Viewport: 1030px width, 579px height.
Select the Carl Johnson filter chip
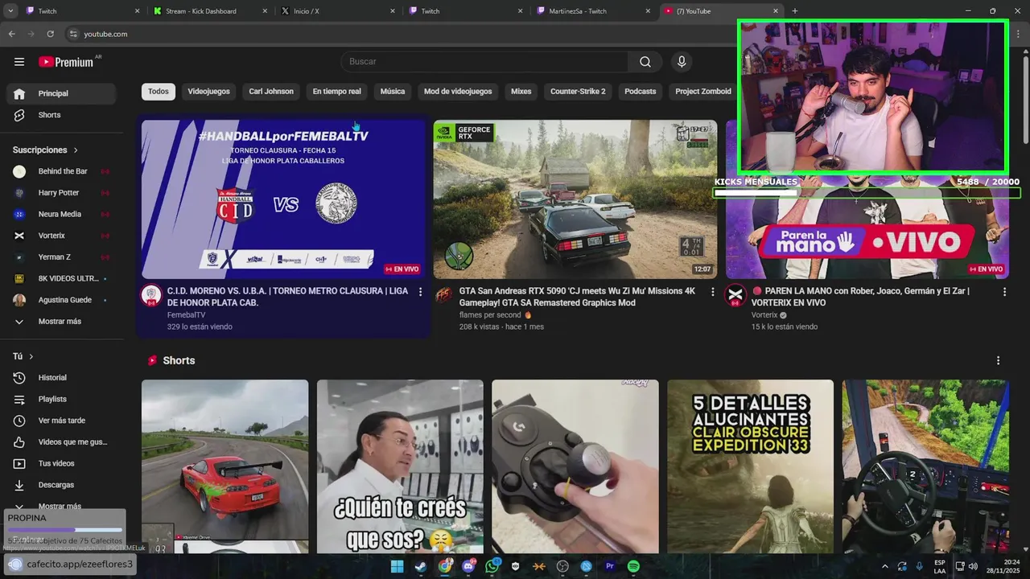[271, 92]
